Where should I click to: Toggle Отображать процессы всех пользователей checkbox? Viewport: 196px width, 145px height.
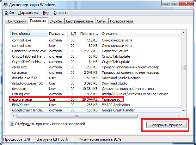click(12, 124)
